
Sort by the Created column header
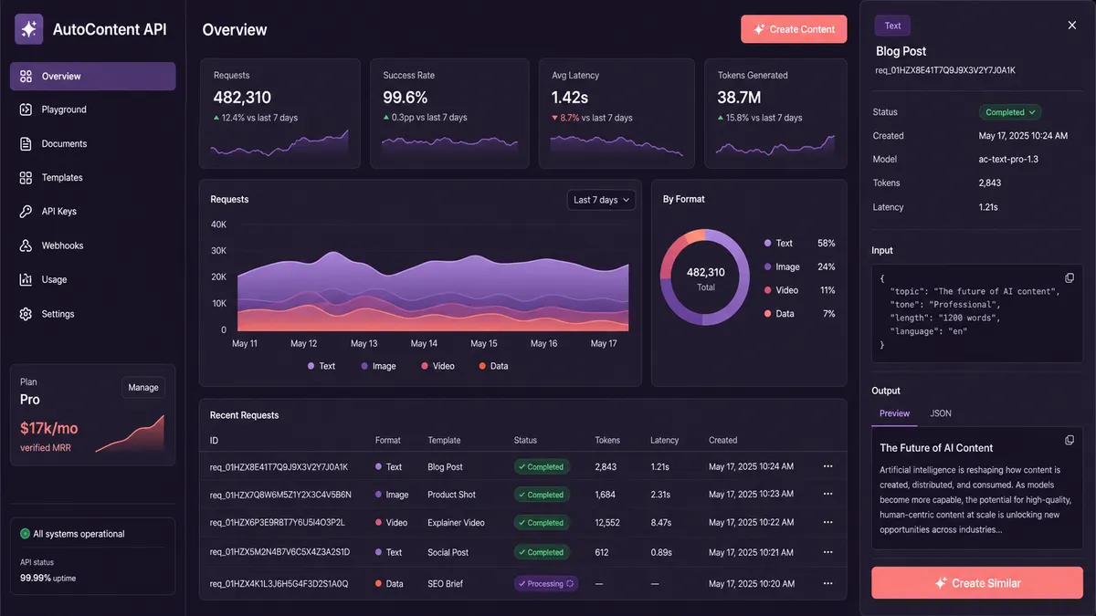click(723, 440)
